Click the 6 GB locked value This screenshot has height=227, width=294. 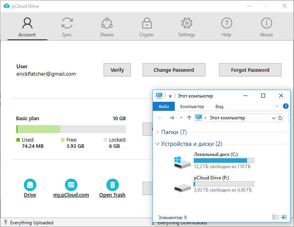pyautogui.click(x=115, y=146)
